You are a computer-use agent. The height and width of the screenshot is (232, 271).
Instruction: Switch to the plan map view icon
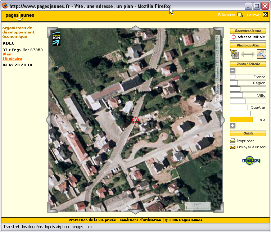tap(261, 54)
